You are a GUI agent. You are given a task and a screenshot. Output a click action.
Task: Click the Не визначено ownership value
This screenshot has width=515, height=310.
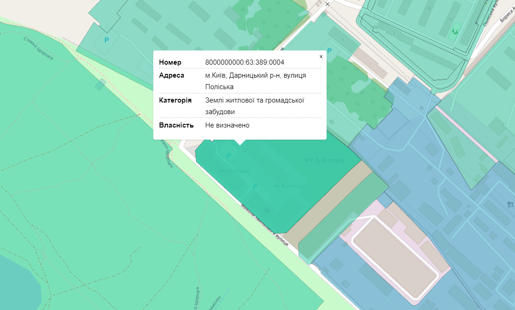click(x=227, y=125)
